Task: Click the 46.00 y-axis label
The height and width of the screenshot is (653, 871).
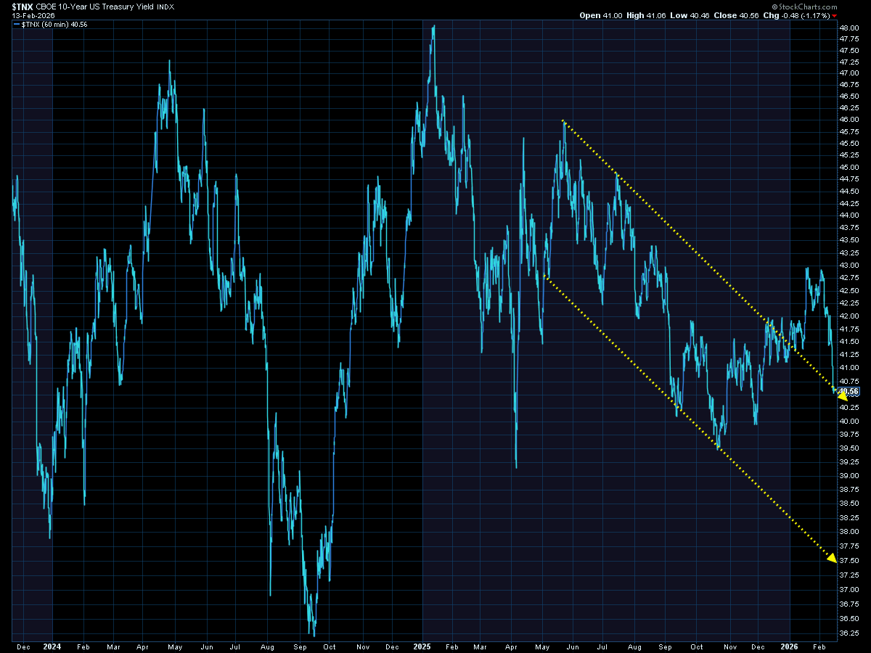Action: 850,119
